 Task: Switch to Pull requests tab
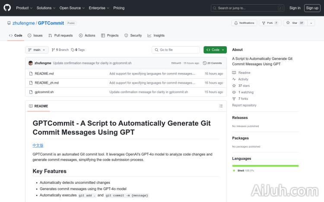(60, 35)
